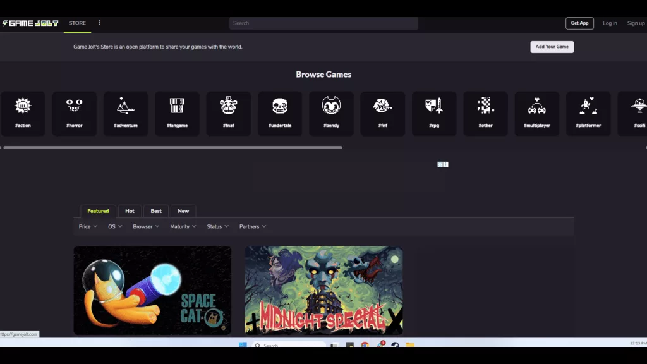Open File Explorer from the taskbar

coord(409,344)
